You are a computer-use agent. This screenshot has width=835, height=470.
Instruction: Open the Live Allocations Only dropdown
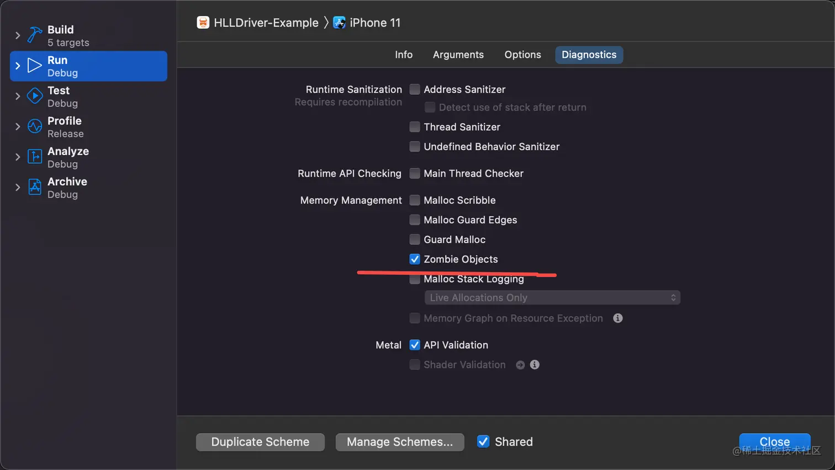click(552, 297)
